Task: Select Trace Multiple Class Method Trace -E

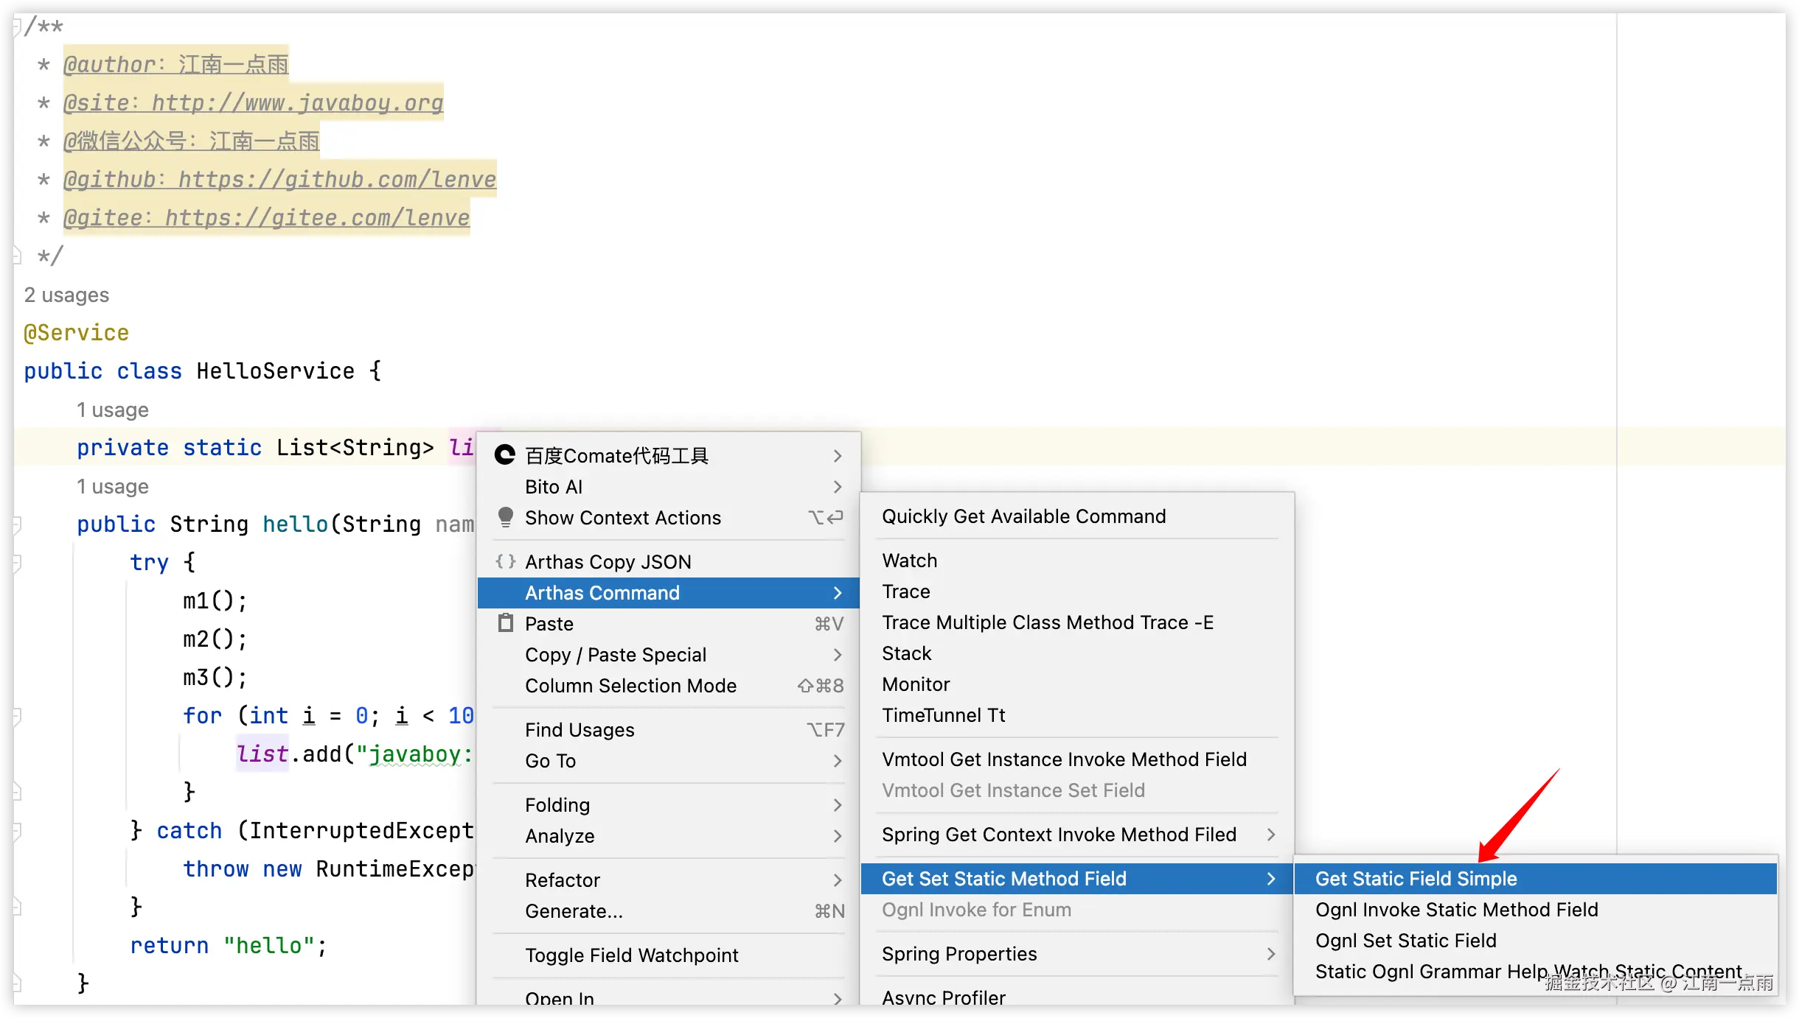Action: coord(1047,622)
